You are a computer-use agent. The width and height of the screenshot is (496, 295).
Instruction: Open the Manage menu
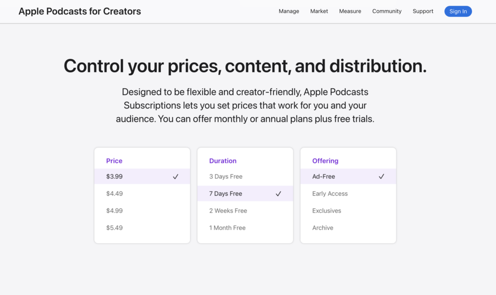click(289, 12)
